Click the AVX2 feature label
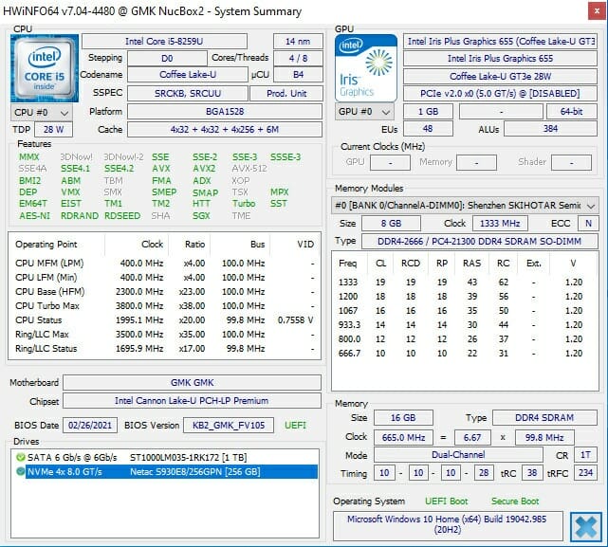The height and width of the screenshot is (547, 608). (x=204, y=169)
